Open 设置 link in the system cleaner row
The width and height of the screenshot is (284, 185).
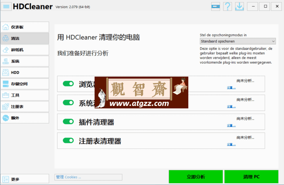[231, 106]
